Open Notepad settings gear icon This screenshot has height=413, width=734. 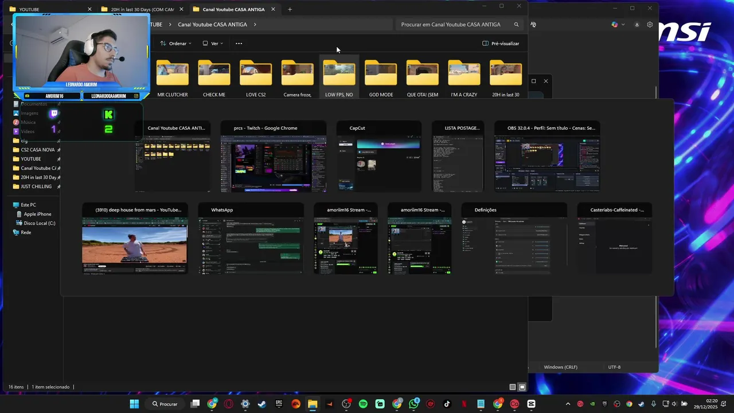[x=650, y=25]
